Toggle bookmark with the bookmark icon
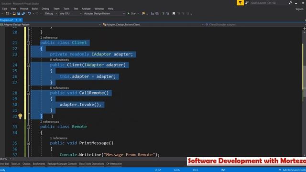Image resolution: width=306 pixels, height=172 pixels. (x=174, y=13)
